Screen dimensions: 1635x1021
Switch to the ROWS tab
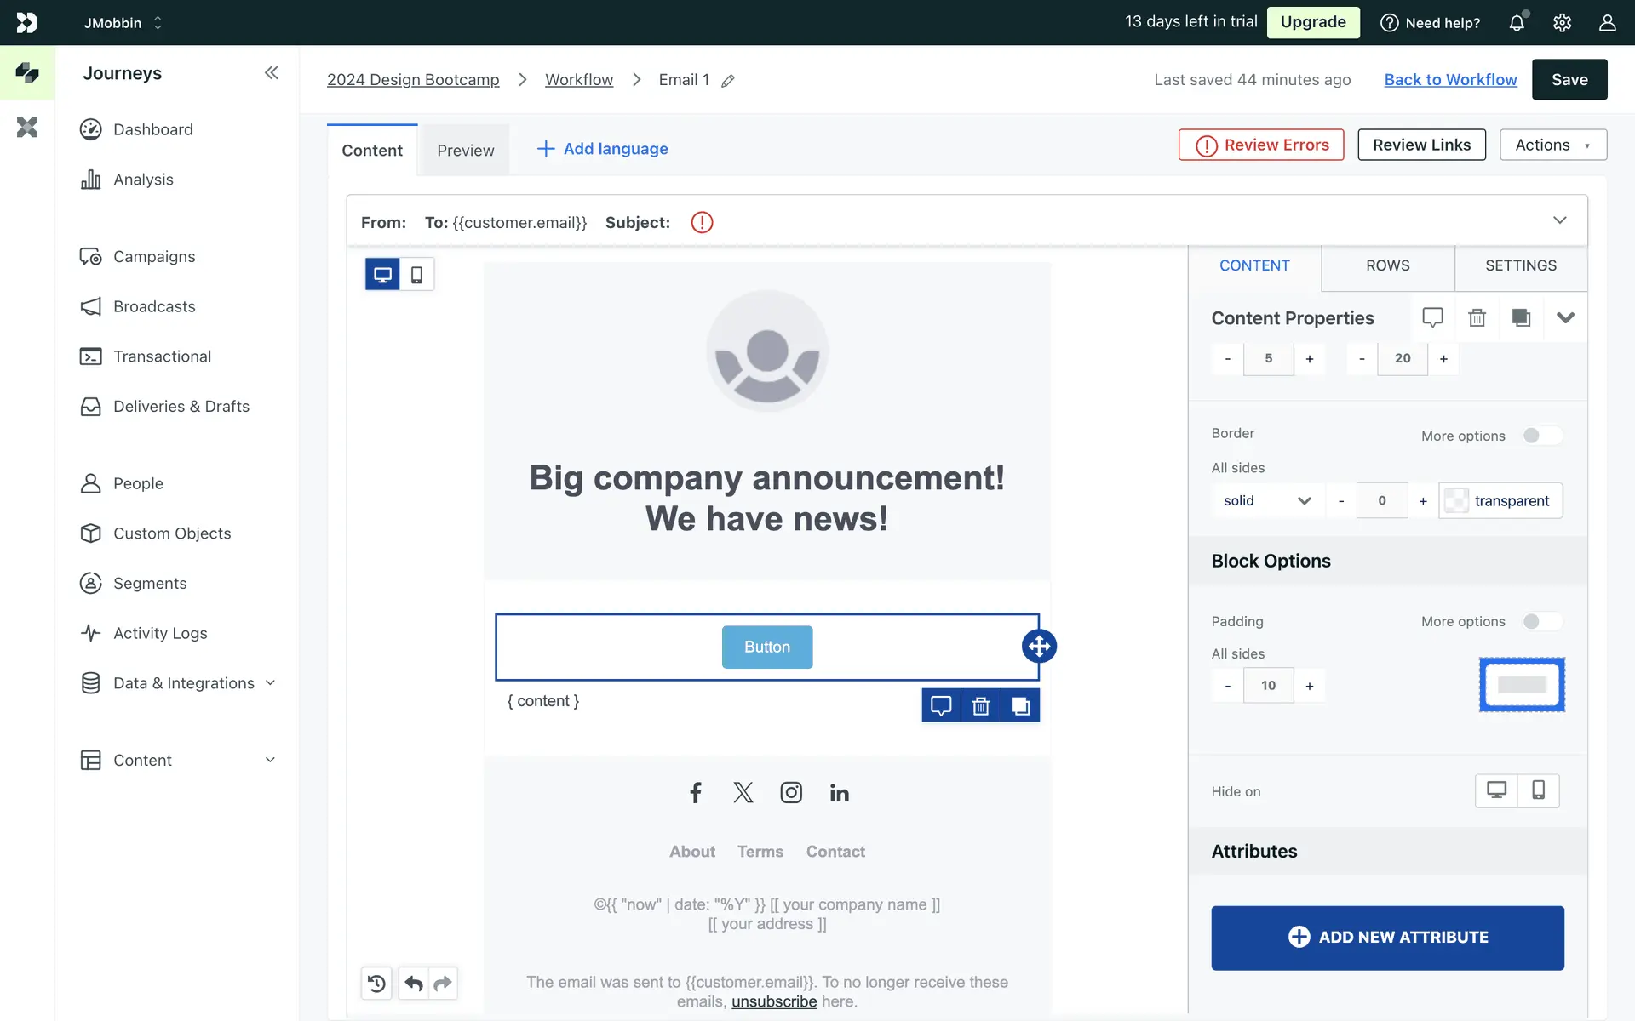(x=1387, y=265)
